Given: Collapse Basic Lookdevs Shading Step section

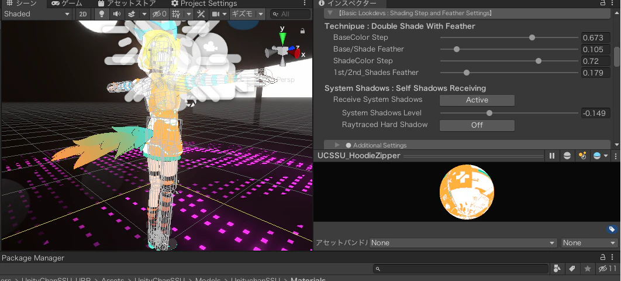Looking at the screenshot, I should click(x=330, y=13).
